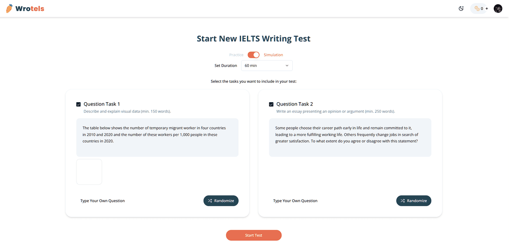This screenshot has height=243, width=509.
Task: Select the Practice mode label
Action: coord(236,55)
